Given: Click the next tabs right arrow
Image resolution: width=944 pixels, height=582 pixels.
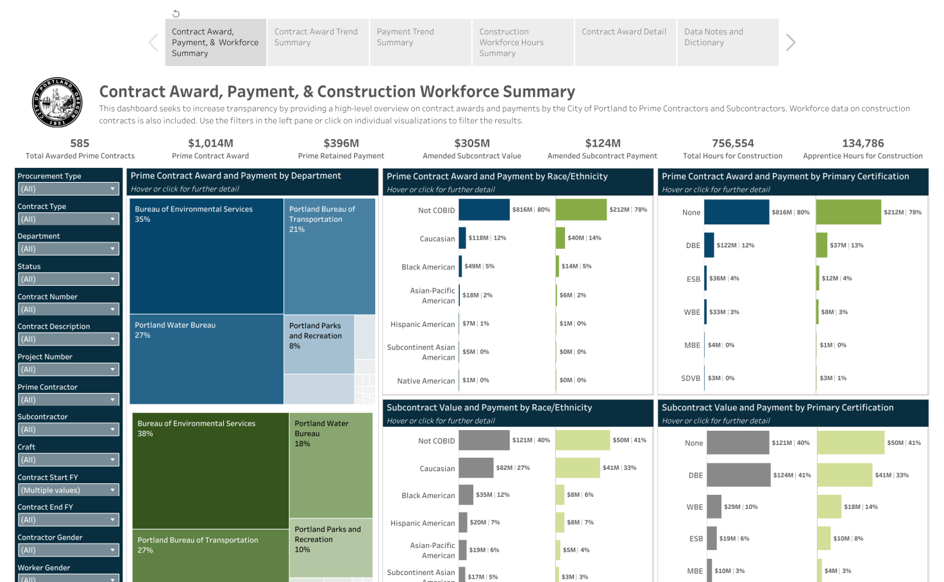Looking at the screenshot, I should pos(790,43).
